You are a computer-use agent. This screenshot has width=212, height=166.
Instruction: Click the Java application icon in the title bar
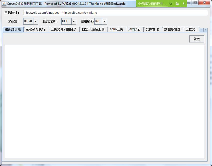tap(4, 4)
